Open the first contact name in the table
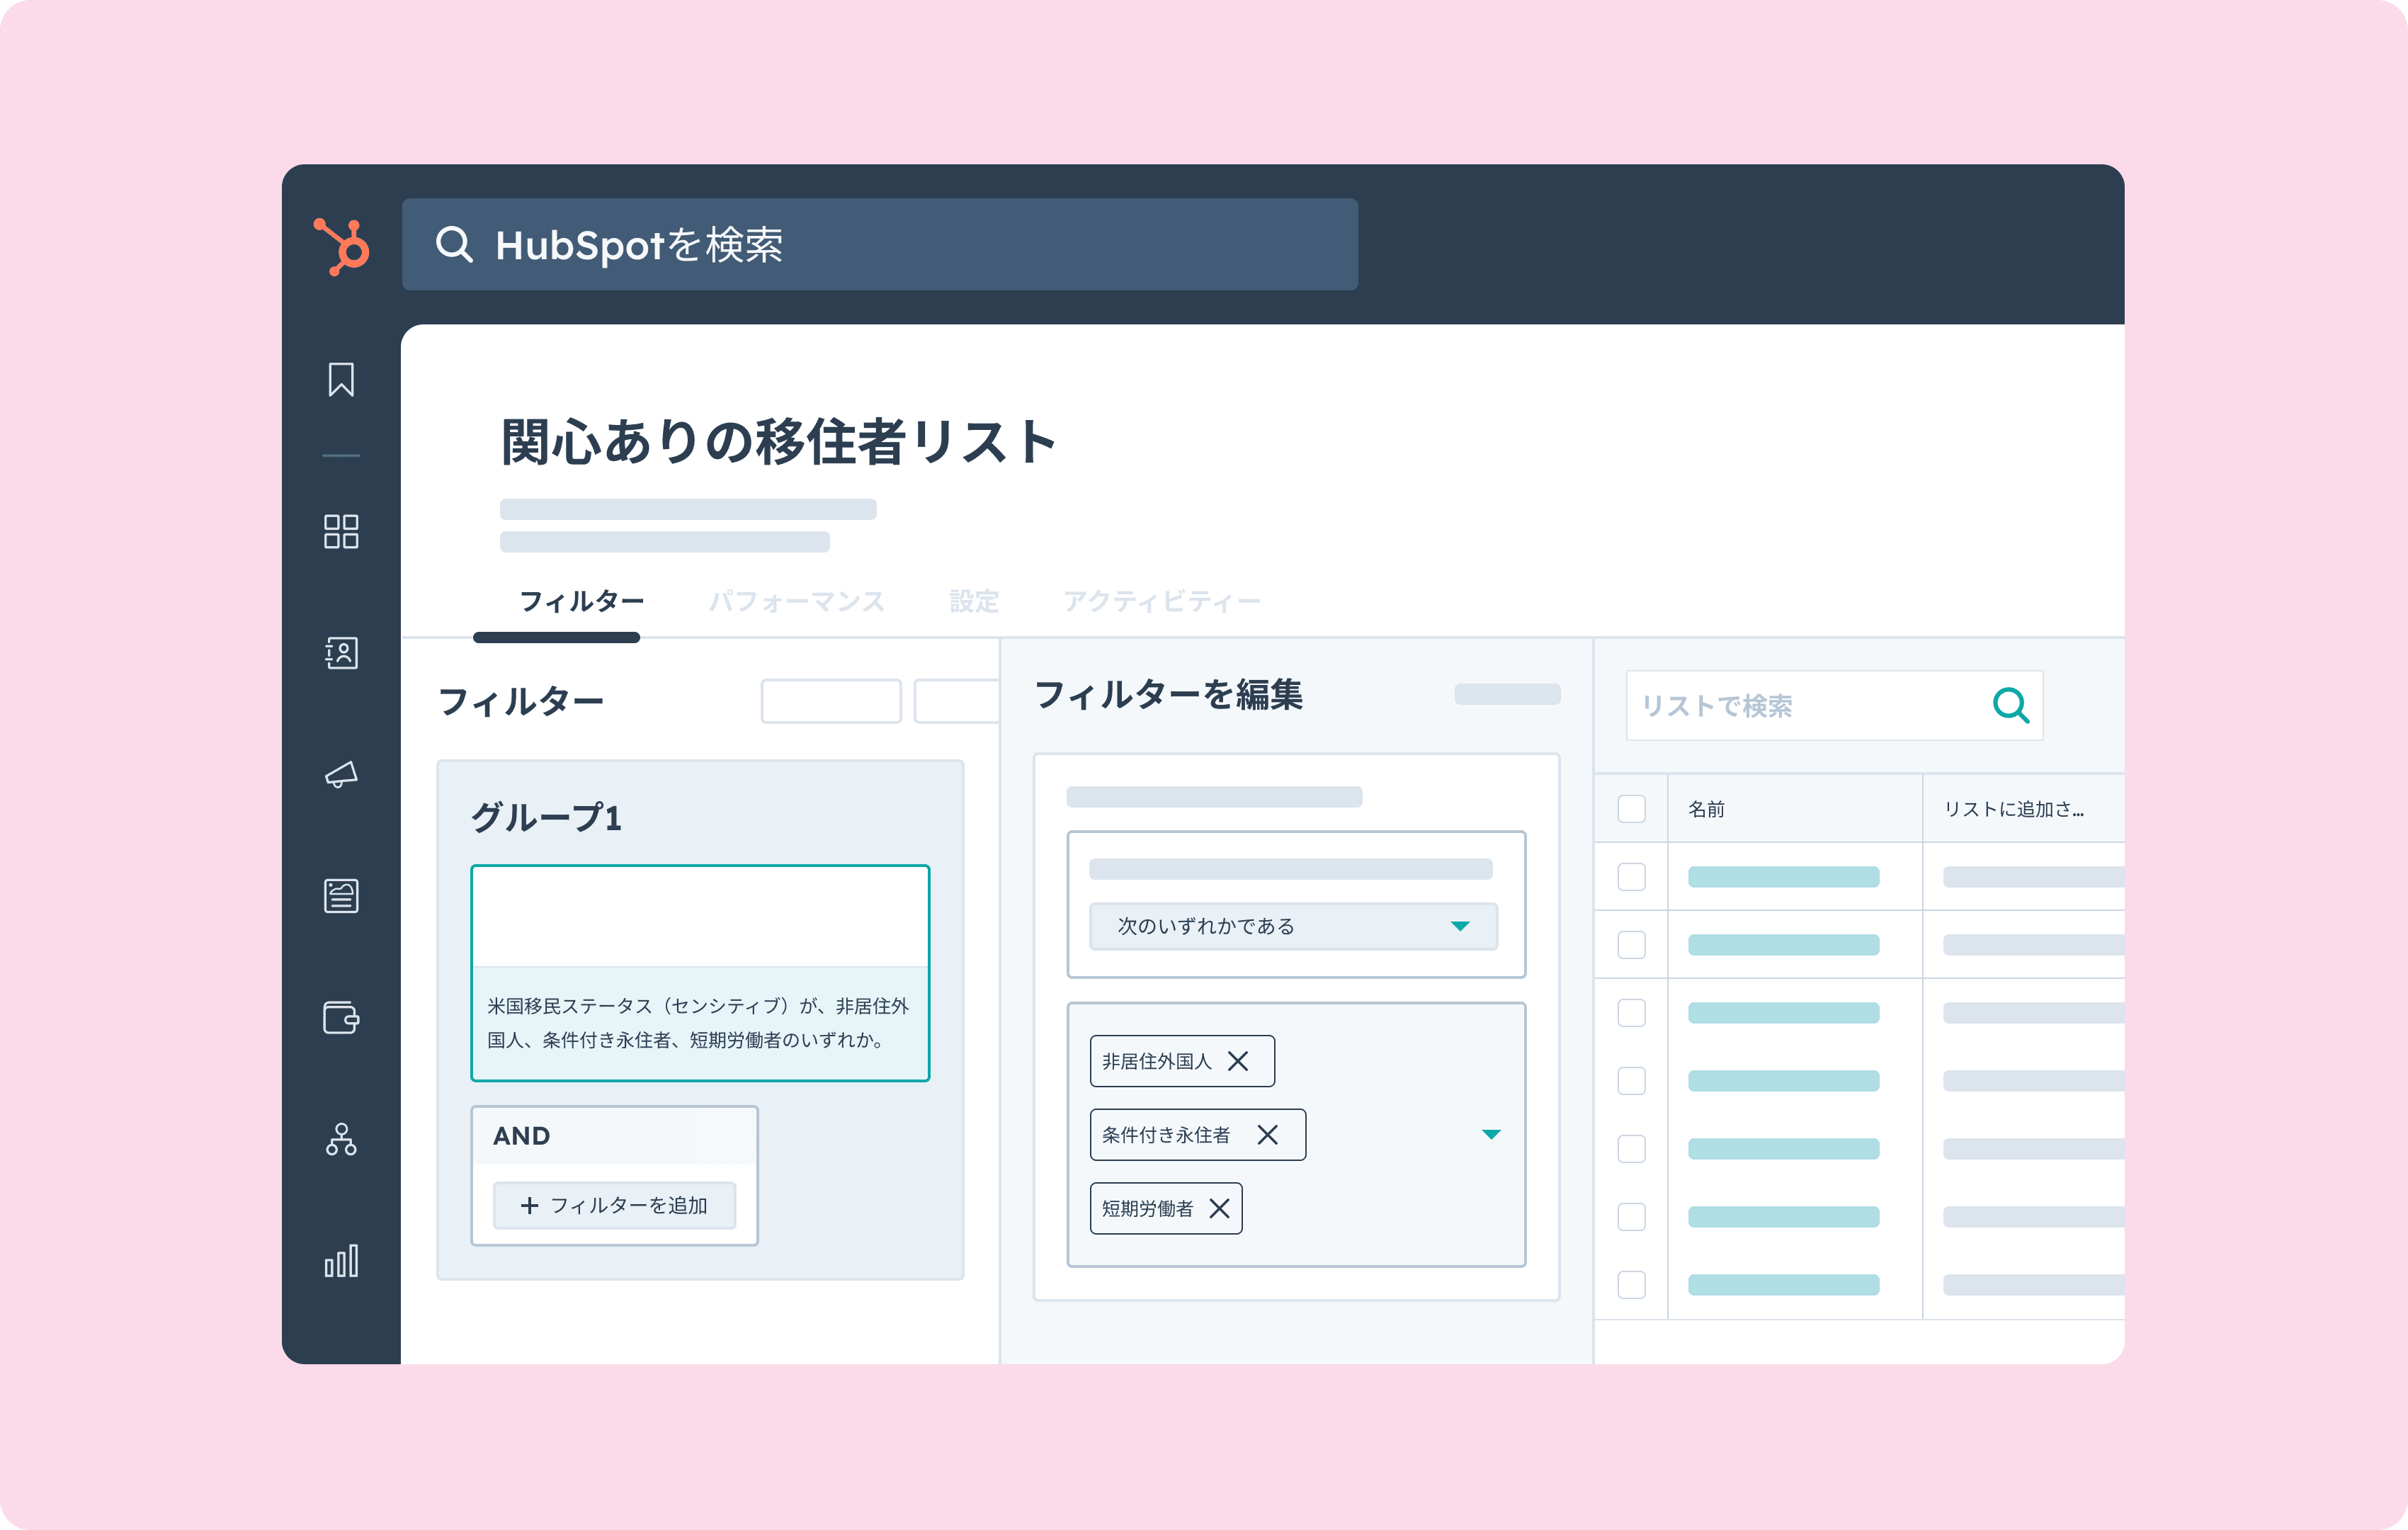The image size is (2408, 1530). pos(1784,877)
